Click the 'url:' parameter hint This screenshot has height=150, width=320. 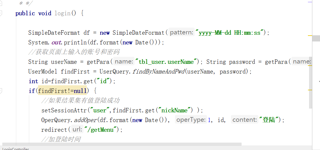[x=77, y=130]
